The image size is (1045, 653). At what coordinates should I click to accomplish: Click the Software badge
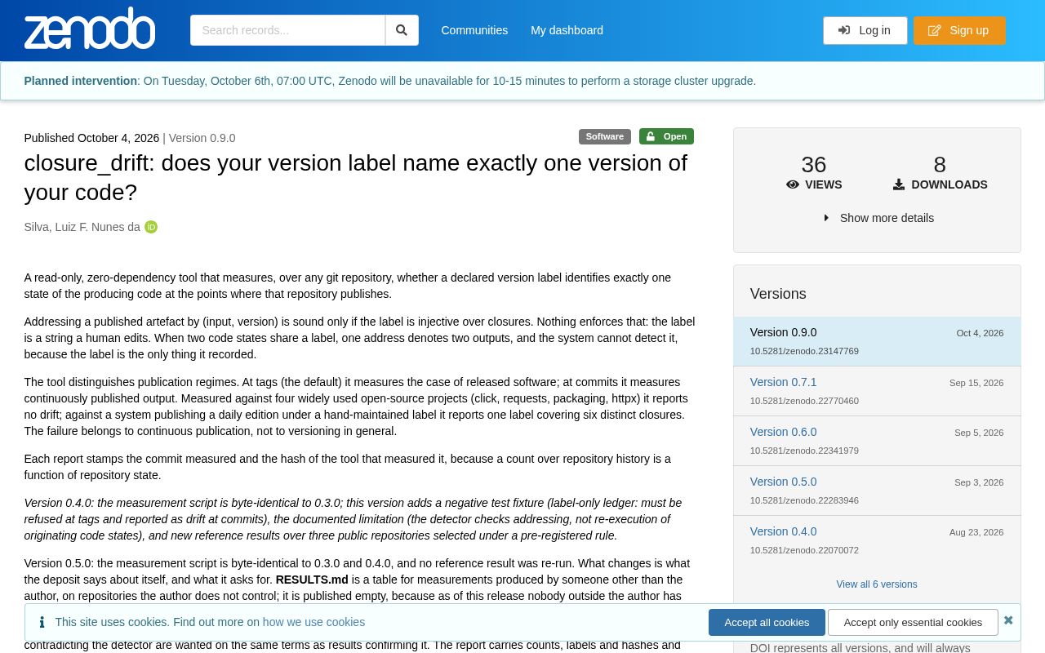coord(605,136)
